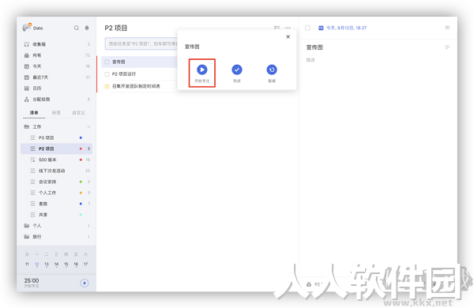The image size is (474, 308).
Task: Select day 13 in mini calendar
Action: pyautogui.click(x=47, y=265)
